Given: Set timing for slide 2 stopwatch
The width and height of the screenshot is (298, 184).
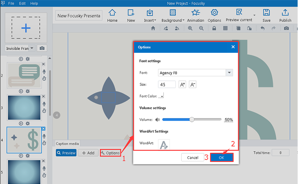Looking at the screenshot, I should click(x=44, y=79).
